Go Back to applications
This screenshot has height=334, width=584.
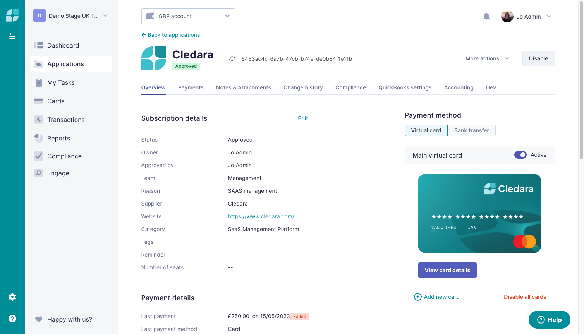point(171,35)
